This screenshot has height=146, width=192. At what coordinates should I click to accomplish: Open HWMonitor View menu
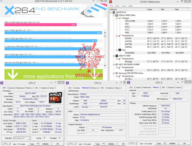tap(117, 6)
